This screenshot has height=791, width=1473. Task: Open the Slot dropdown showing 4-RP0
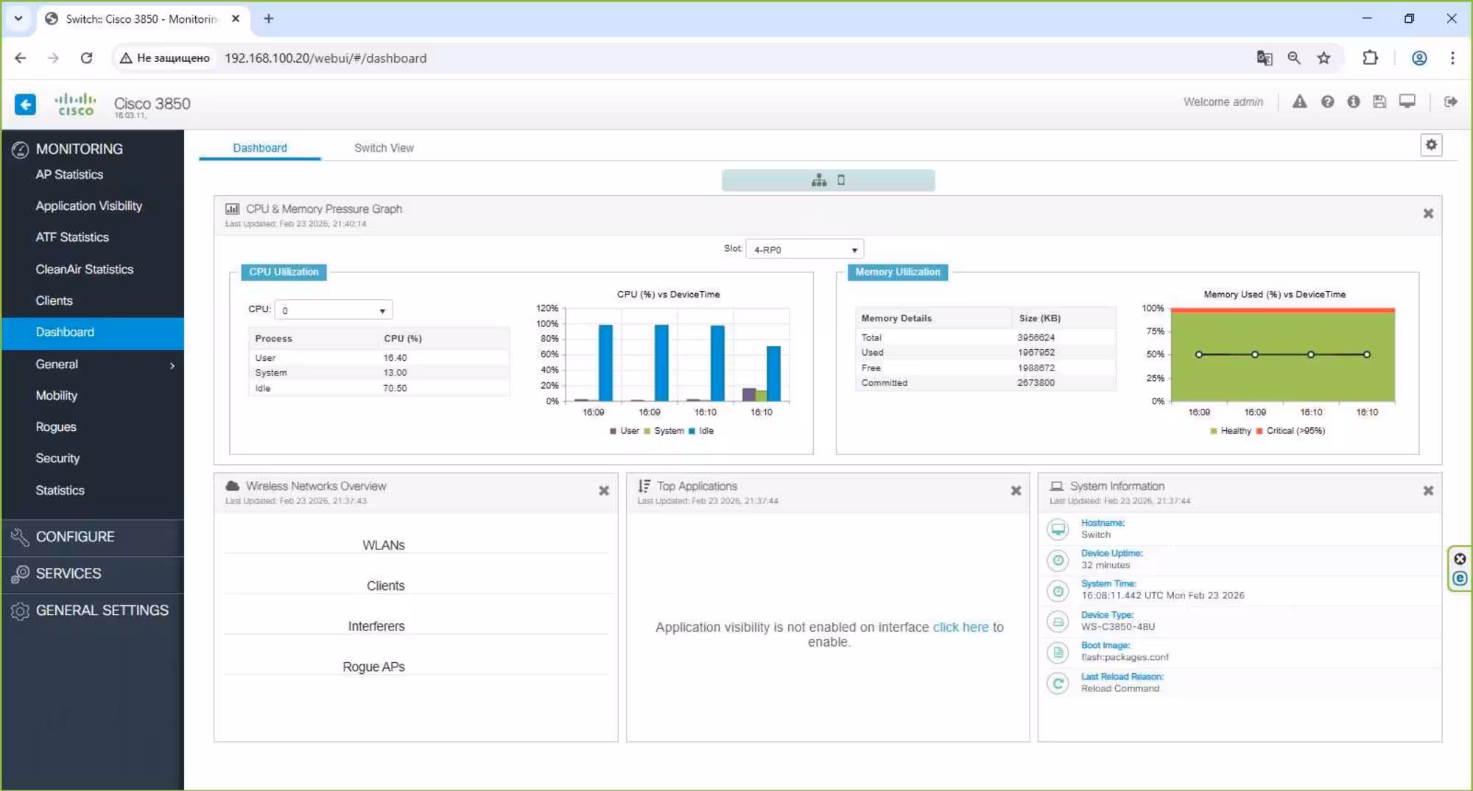pyautogui.click(x=804, y=250)
